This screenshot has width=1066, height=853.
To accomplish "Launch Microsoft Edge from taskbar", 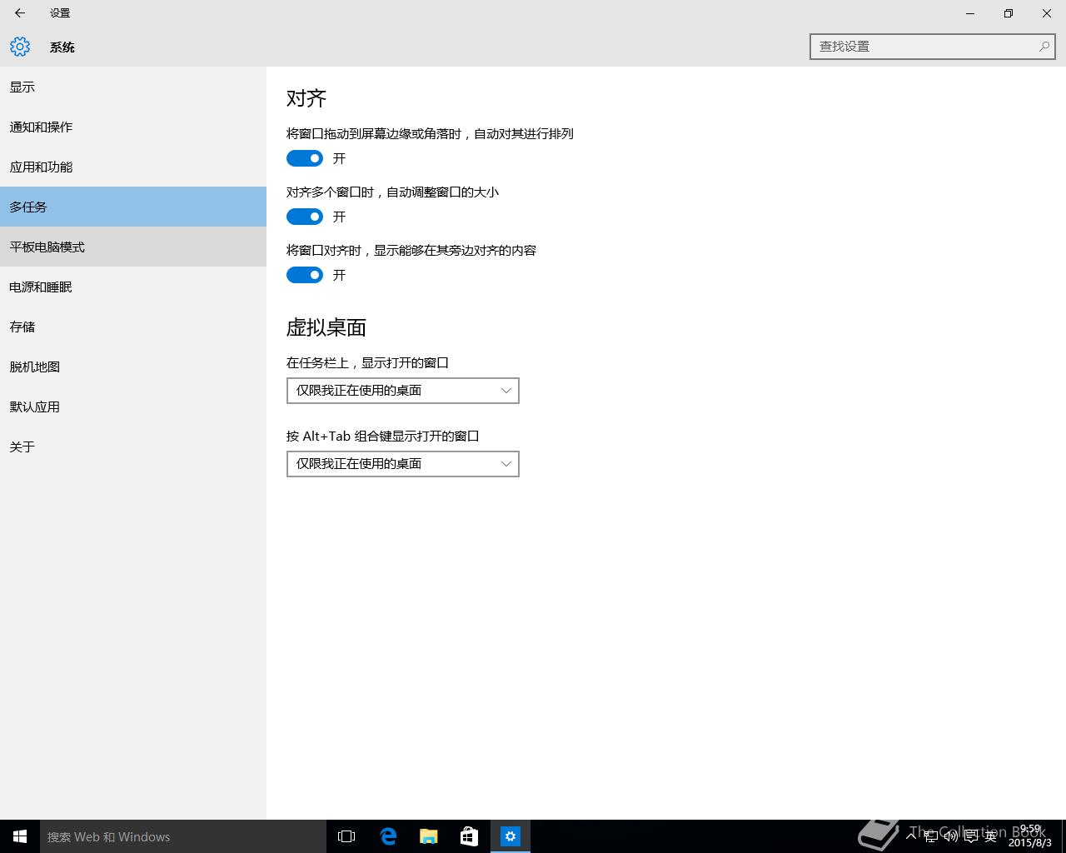I will pos(388,836).
